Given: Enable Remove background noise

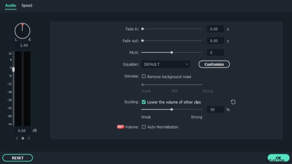Looking at the screenshot, I should [144, 77].
